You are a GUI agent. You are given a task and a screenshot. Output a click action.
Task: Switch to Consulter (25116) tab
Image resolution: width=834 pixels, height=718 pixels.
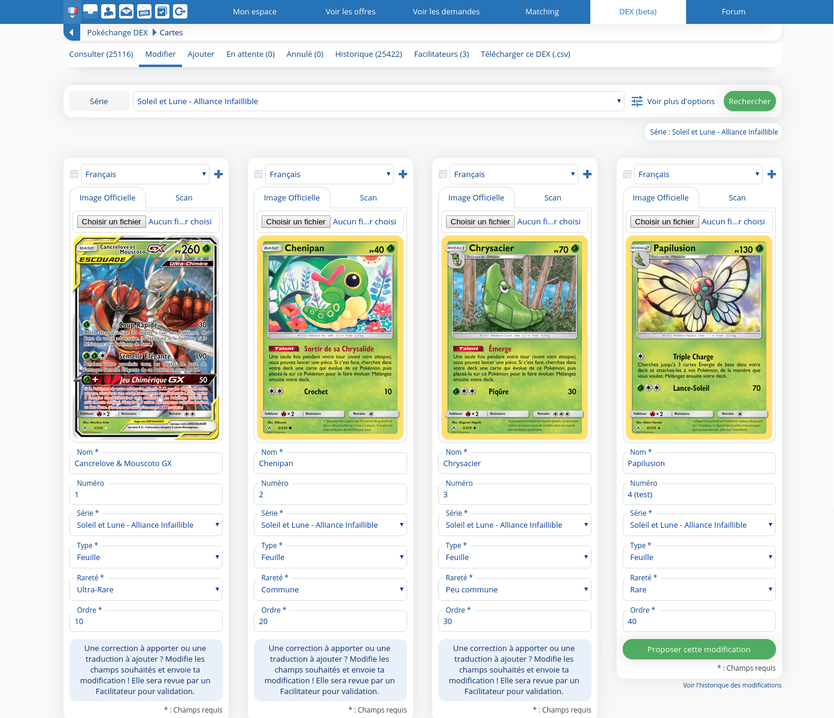click(101, 54)
